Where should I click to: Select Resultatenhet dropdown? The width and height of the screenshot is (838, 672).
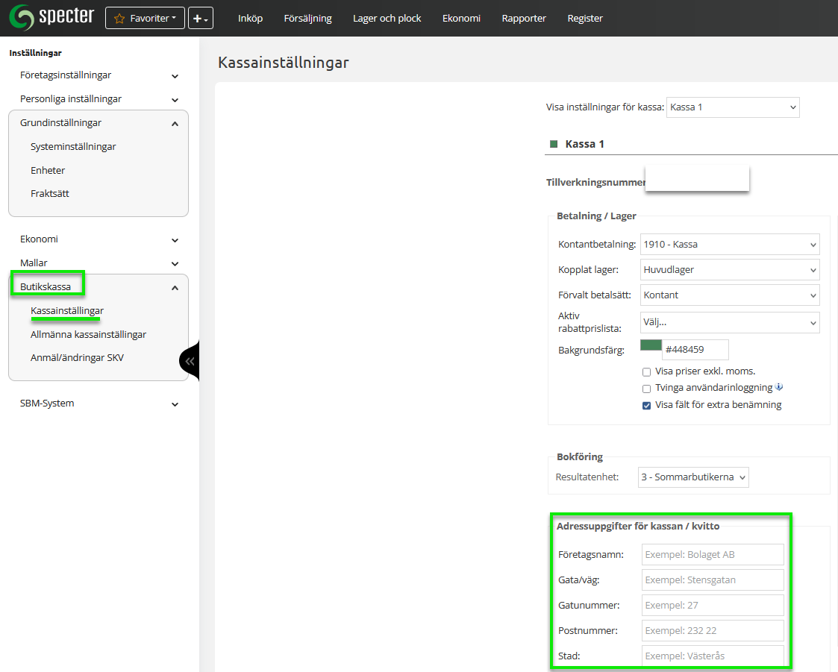[693, 477]
